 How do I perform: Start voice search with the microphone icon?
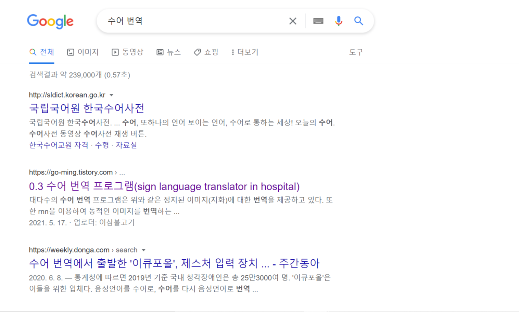(339, 21)
